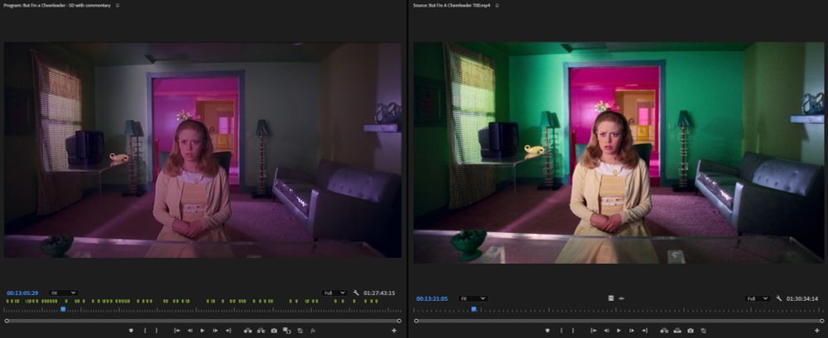Mark Out point in the Source monitor

[573, 331]
